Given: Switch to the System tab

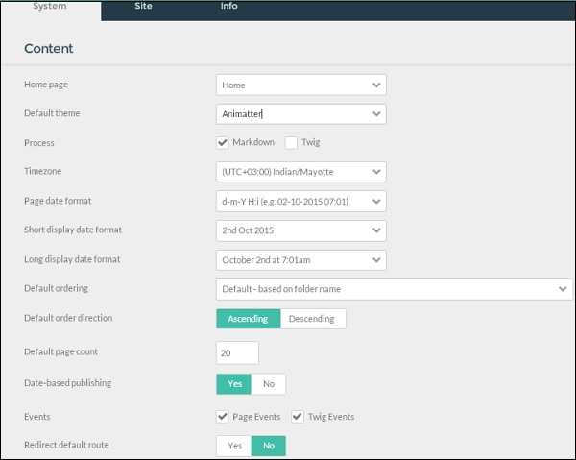Looking at the screenshot, I should point(50,8).
